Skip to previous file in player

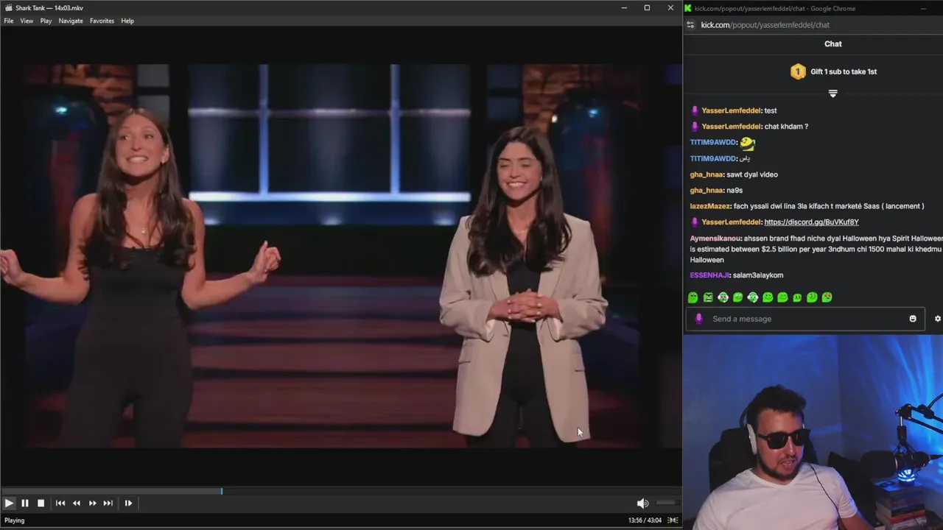[60, 503]
